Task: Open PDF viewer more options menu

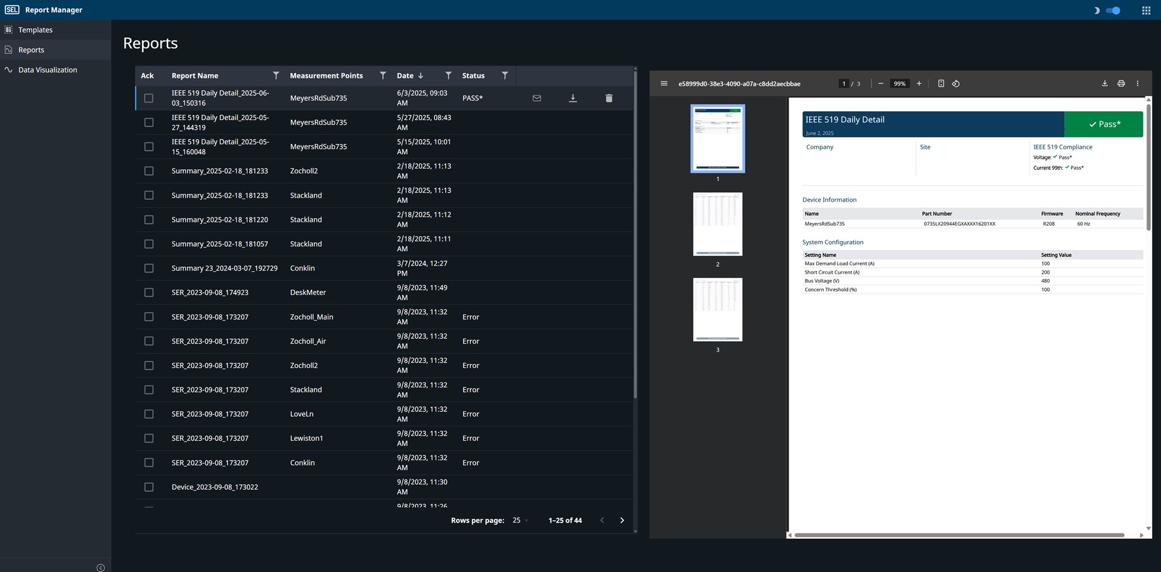Action: click(1137, 83)
